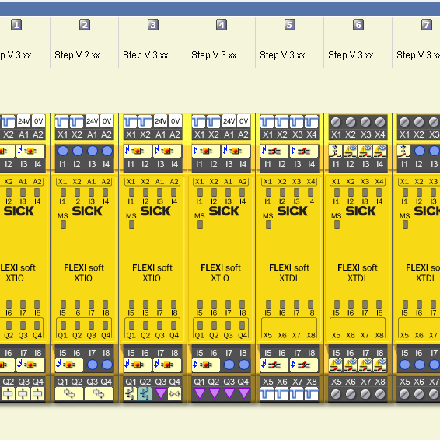The width and height of the screenshot is (440, 440).
Task: Select the warning eye sensor icon at I5 bottom of module 6
Action: pyautogui.click(x=336, y=365)
